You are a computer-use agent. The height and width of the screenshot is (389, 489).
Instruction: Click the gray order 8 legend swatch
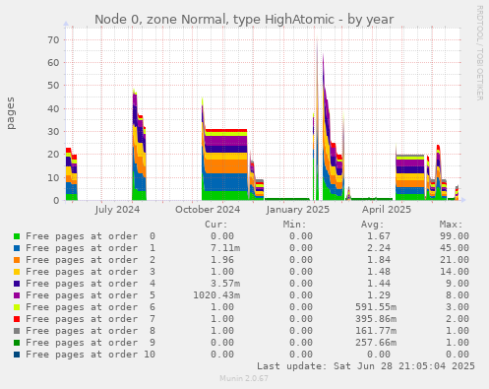[17, 331]
